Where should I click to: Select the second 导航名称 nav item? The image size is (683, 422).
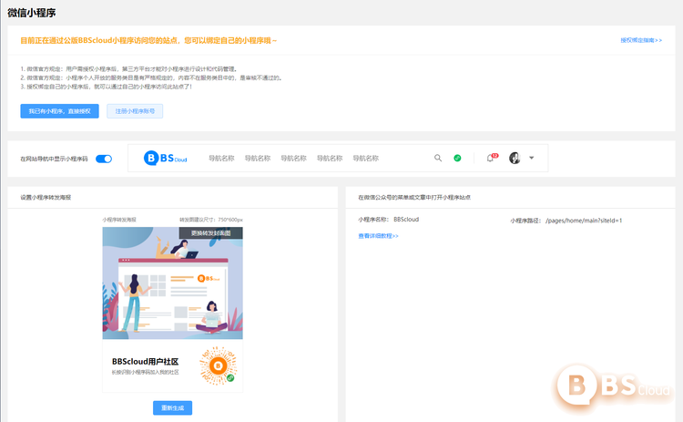258,159
